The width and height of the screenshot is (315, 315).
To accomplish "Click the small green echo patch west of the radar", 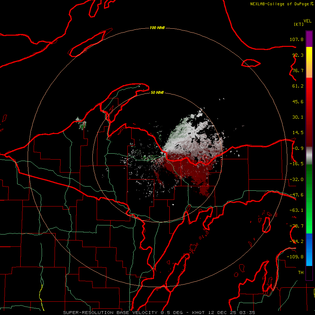I will [81, 123].
